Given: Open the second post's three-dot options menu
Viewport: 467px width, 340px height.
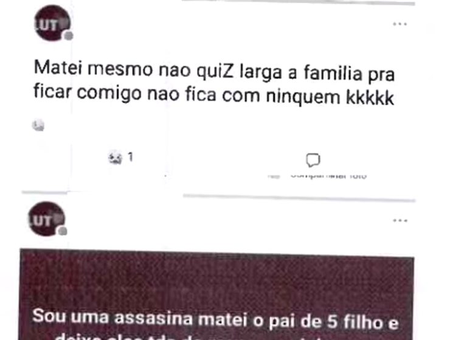Looking at the screenshot, I should [400, 221].
